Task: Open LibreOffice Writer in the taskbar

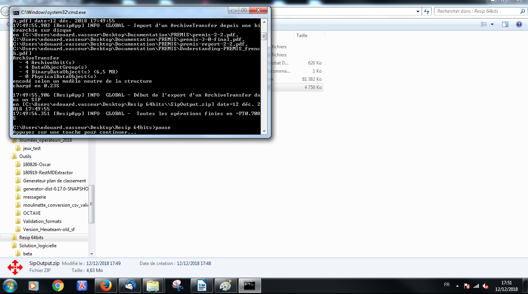Action: click(x=202, y=286)
